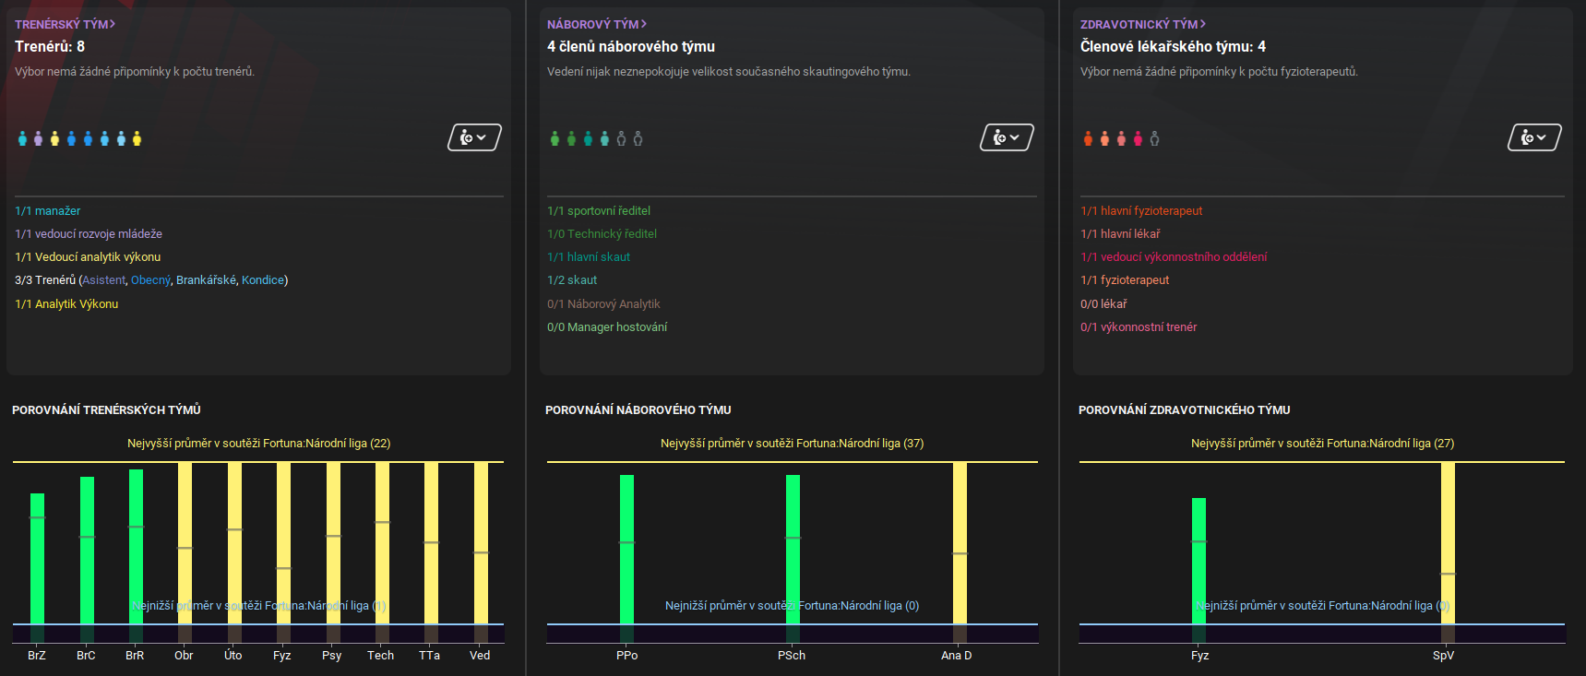Open add-staff dropdown in Zdravotnický tým panel
1586x676 pixels.
point(1534,137)
